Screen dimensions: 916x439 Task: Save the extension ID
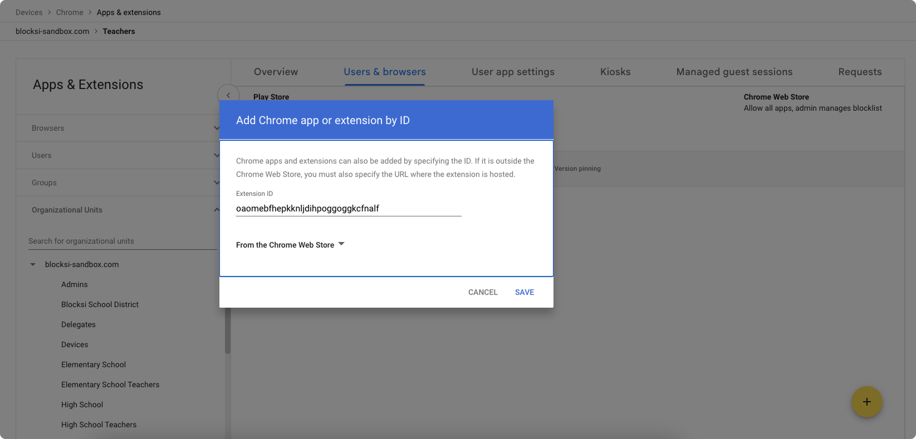click(x=525, y=292)
